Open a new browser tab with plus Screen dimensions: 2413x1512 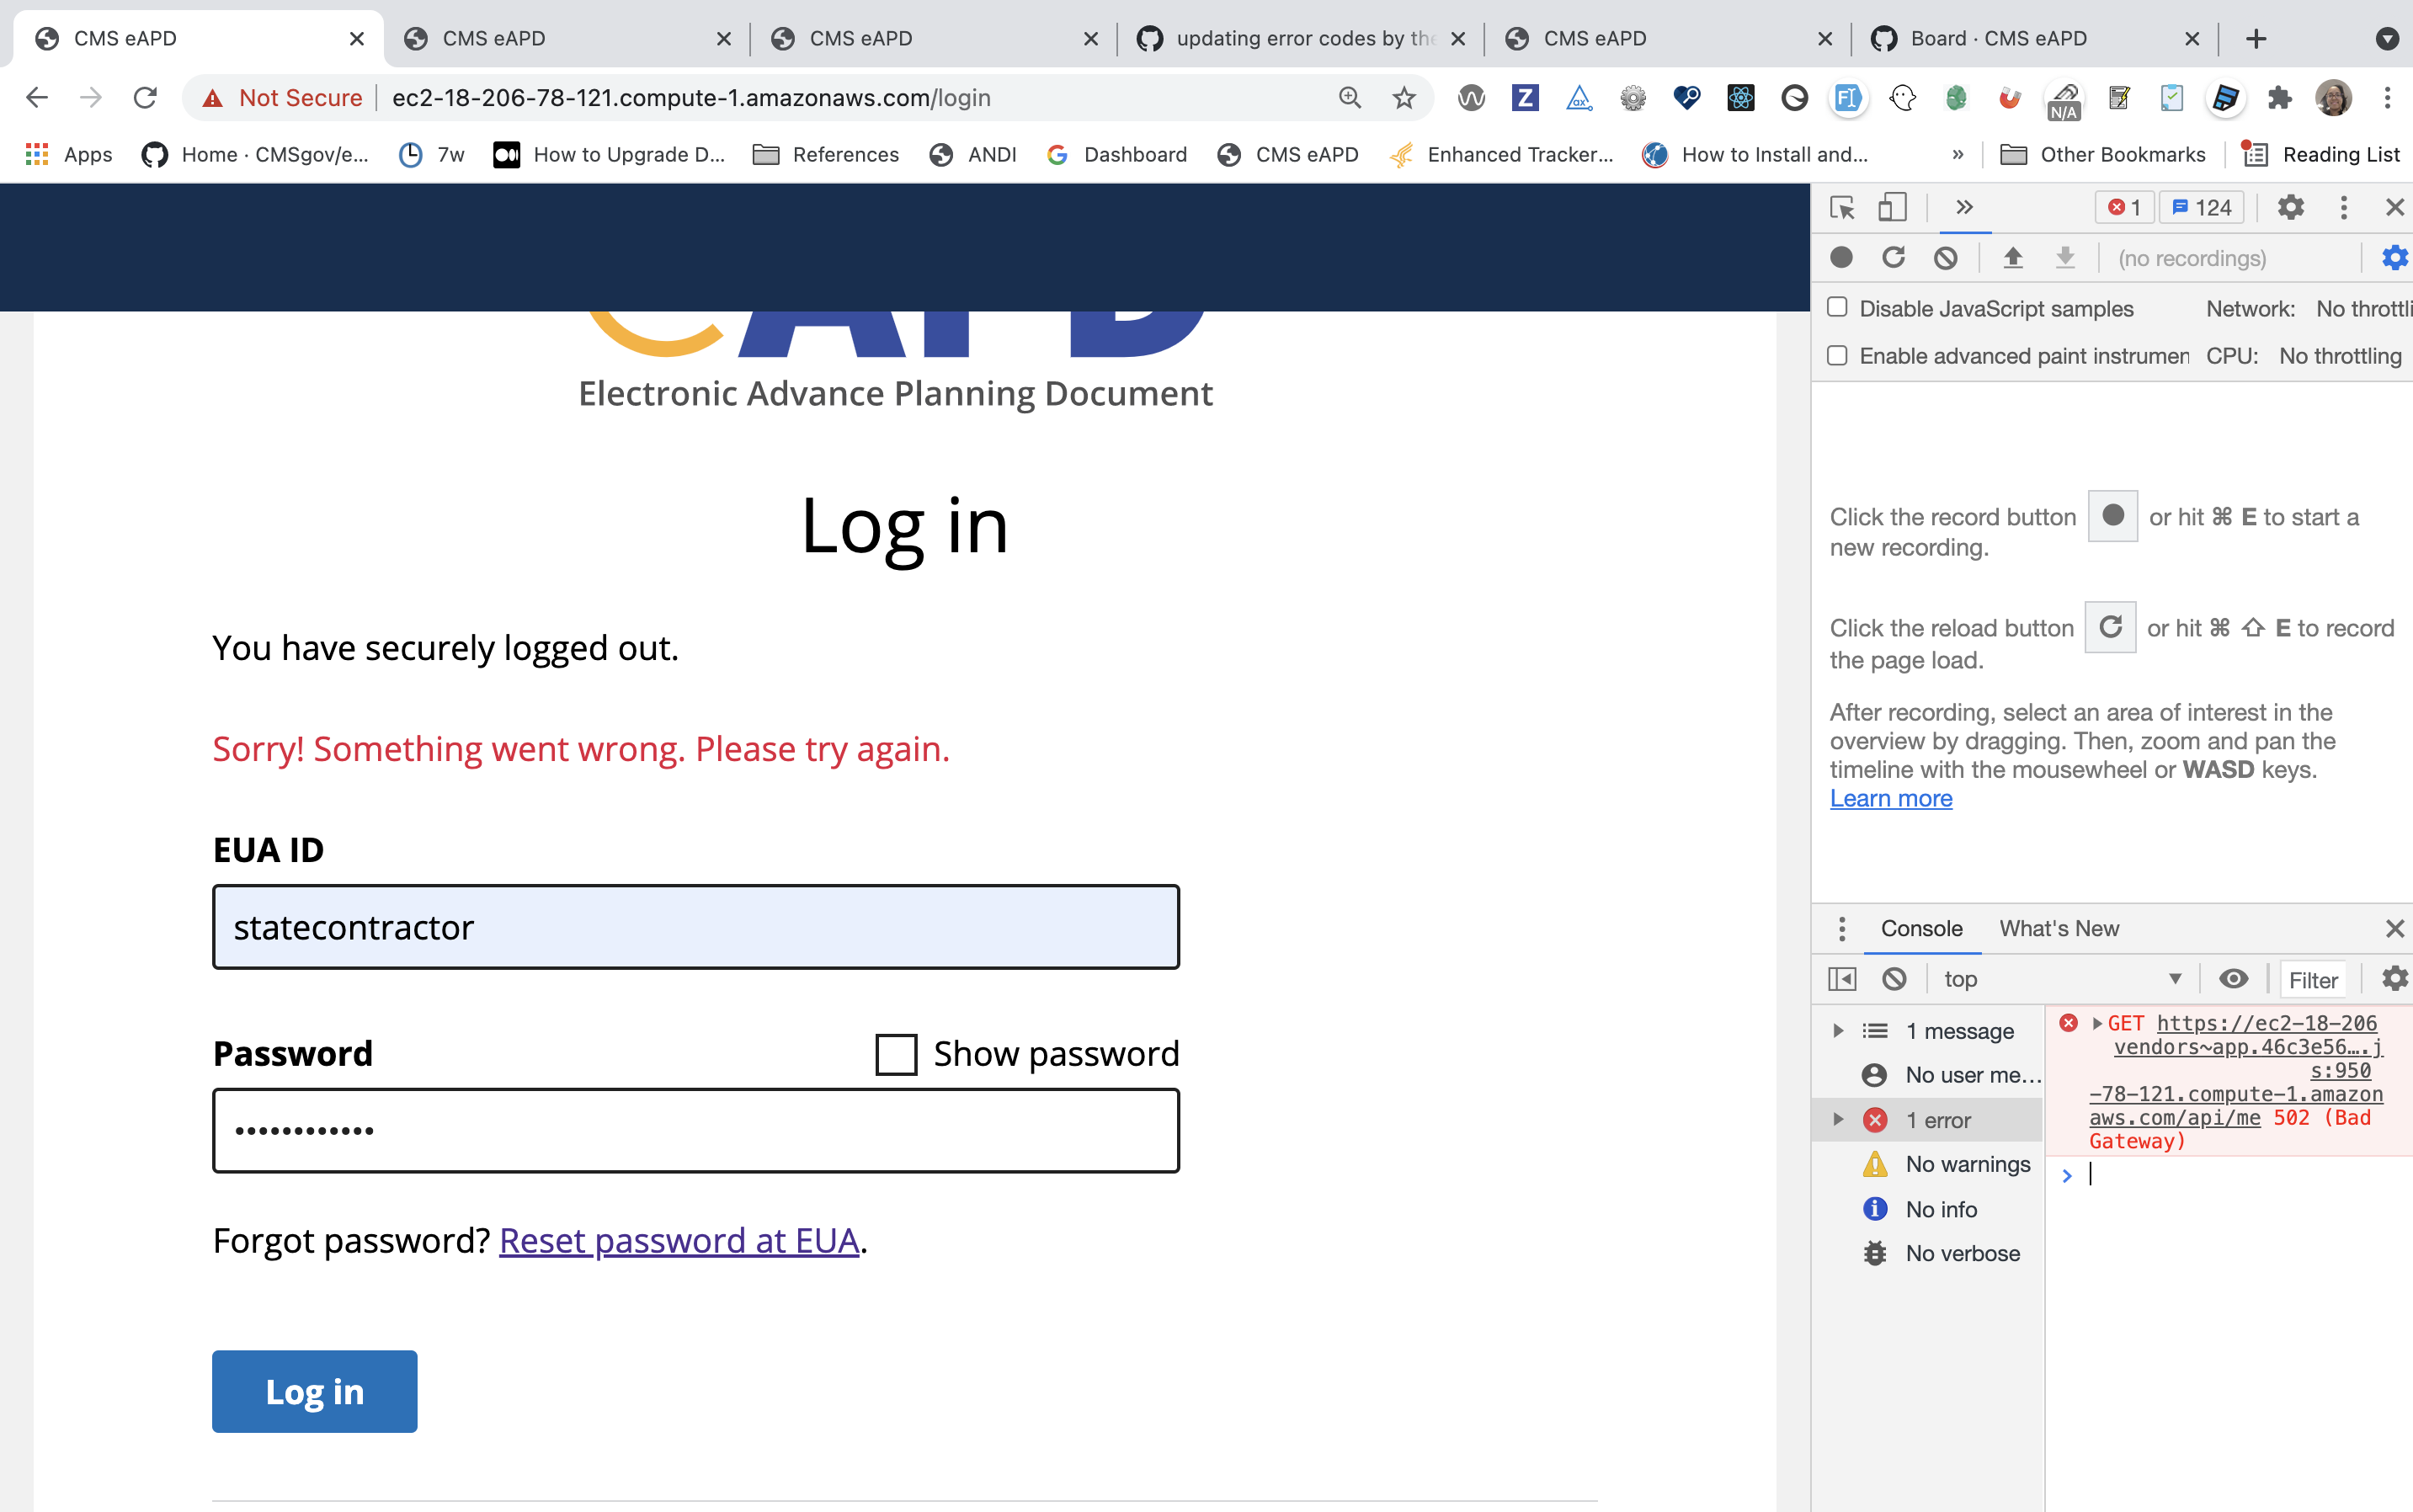(2255, 38)
